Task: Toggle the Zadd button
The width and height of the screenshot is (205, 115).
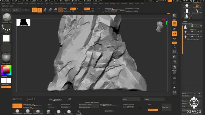Action: 87,9
